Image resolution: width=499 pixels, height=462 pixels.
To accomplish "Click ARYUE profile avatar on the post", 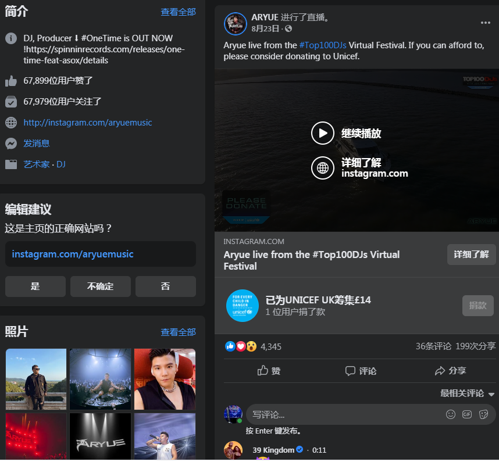I will point(236,24).
